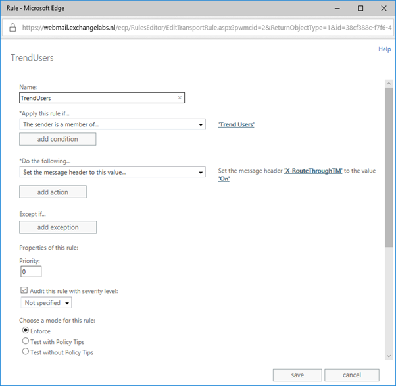Click the 'On' header value link

[224, 179]
